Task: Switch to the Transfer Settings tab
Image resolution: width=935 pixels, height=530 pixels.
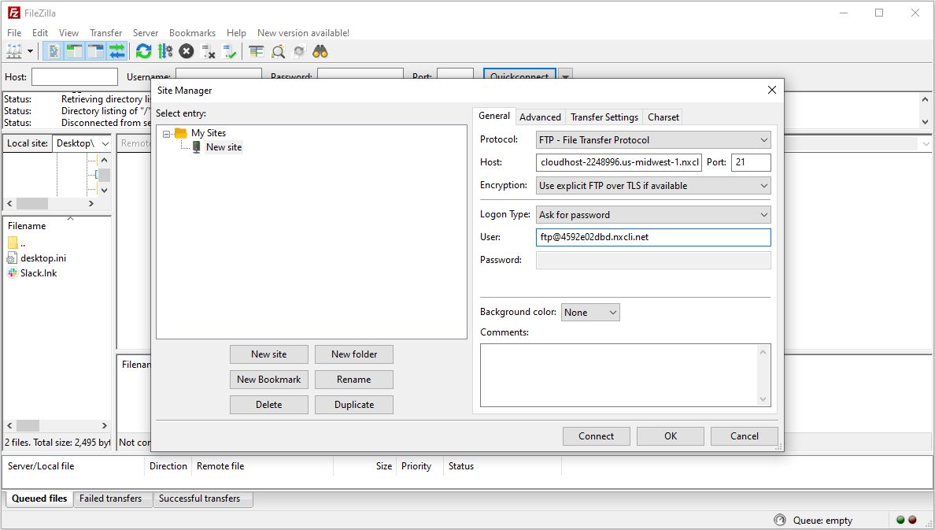Action: (x=604, y=117)
